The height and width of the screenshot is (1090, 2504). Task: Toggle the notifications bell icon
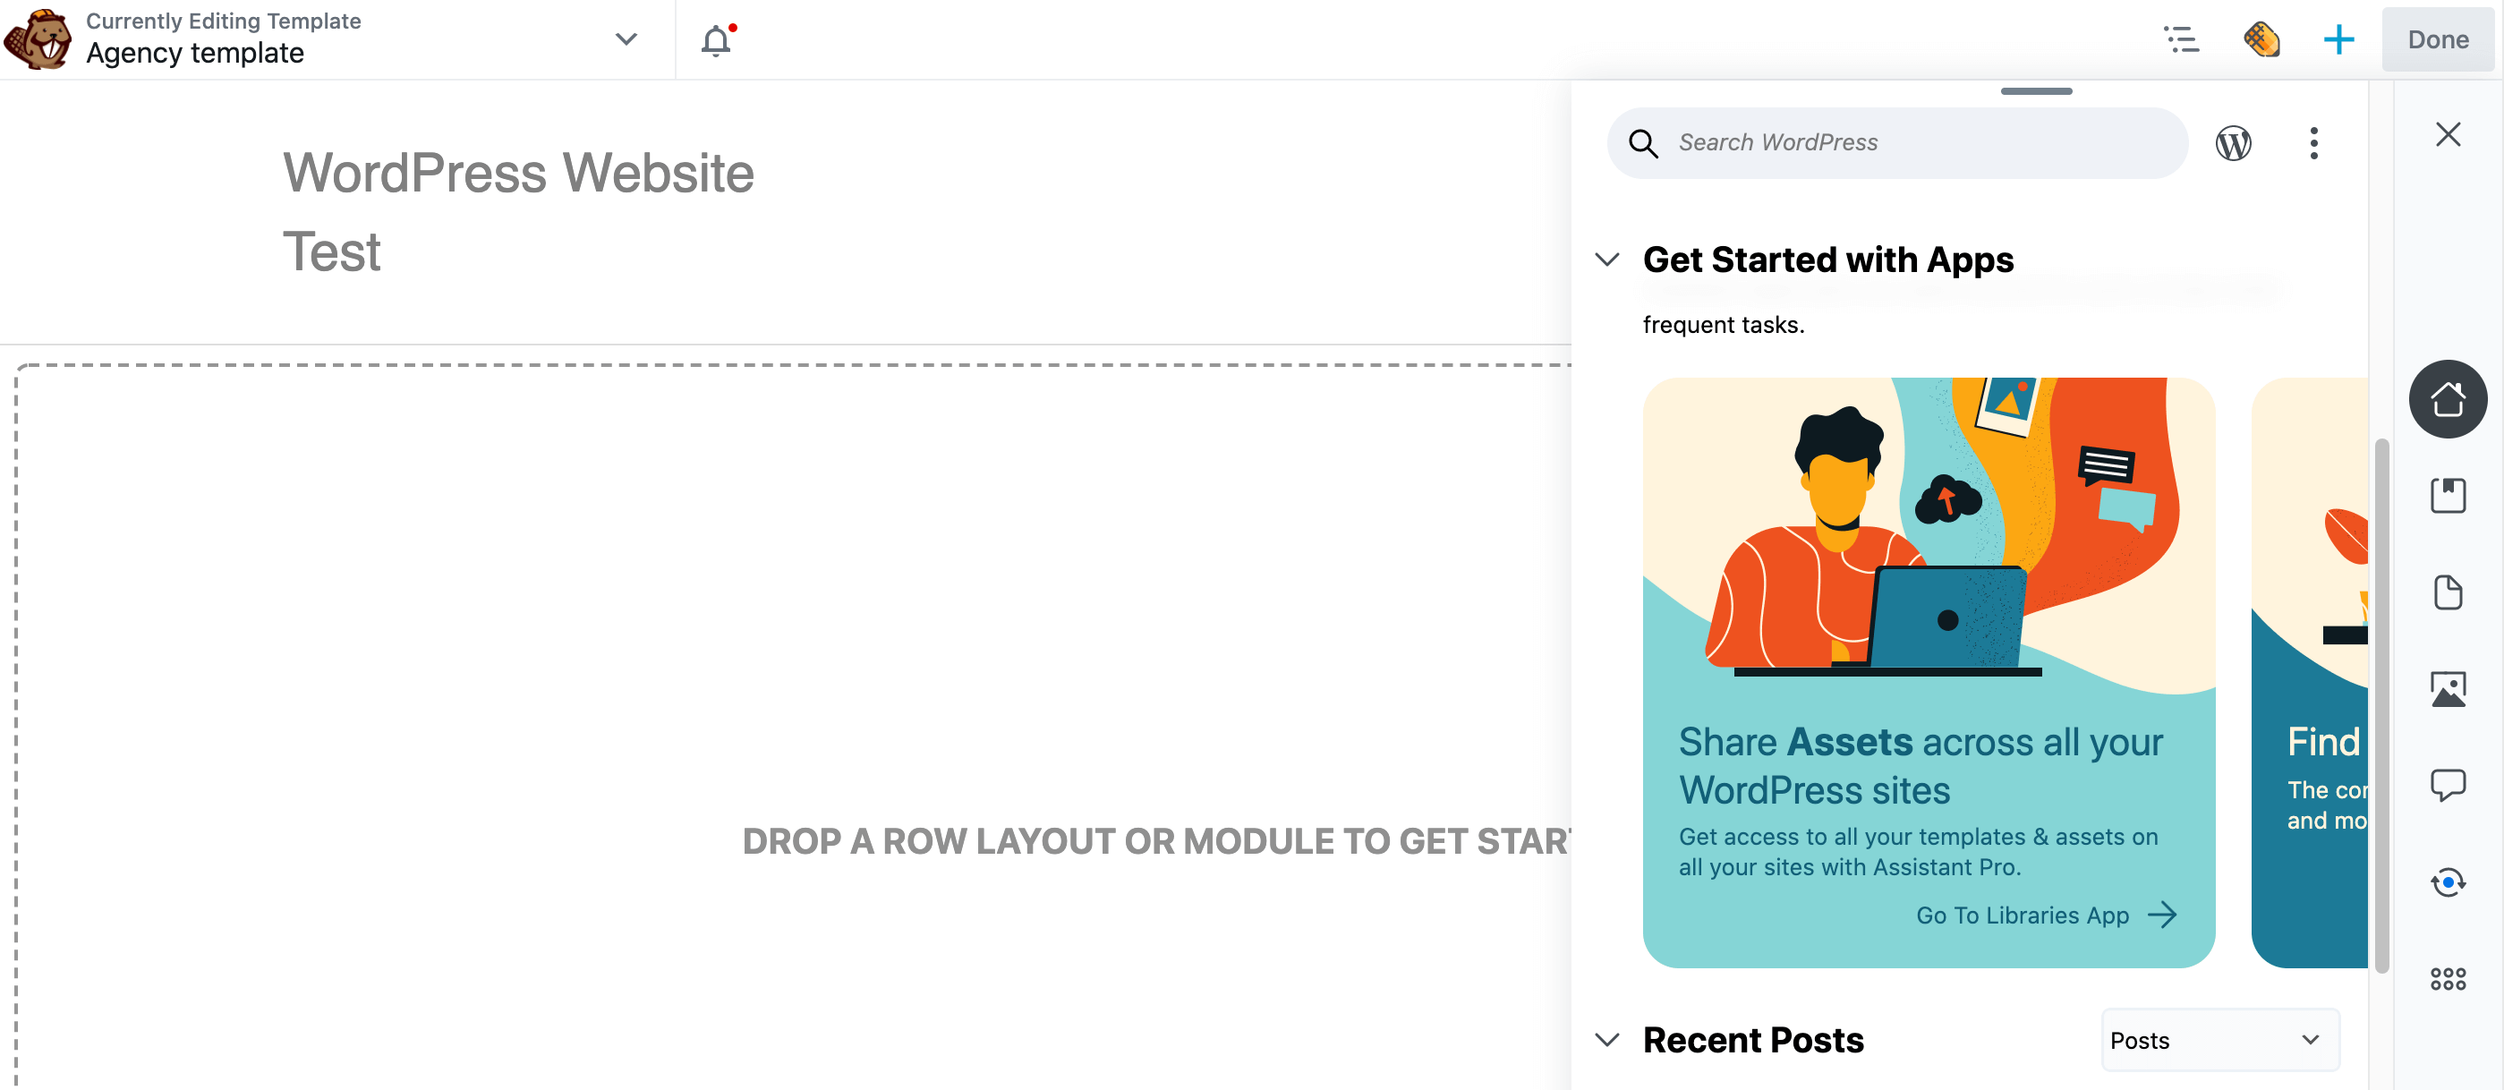717,40
